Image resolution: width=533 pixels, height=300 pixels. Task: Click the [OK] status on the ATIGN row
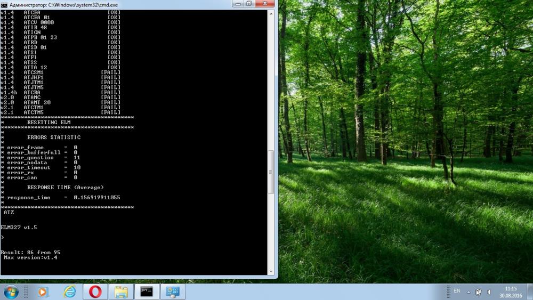(x=114, y=33)
